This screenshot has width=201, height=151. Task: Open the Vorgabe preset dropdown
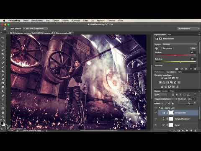click(180, 44)
